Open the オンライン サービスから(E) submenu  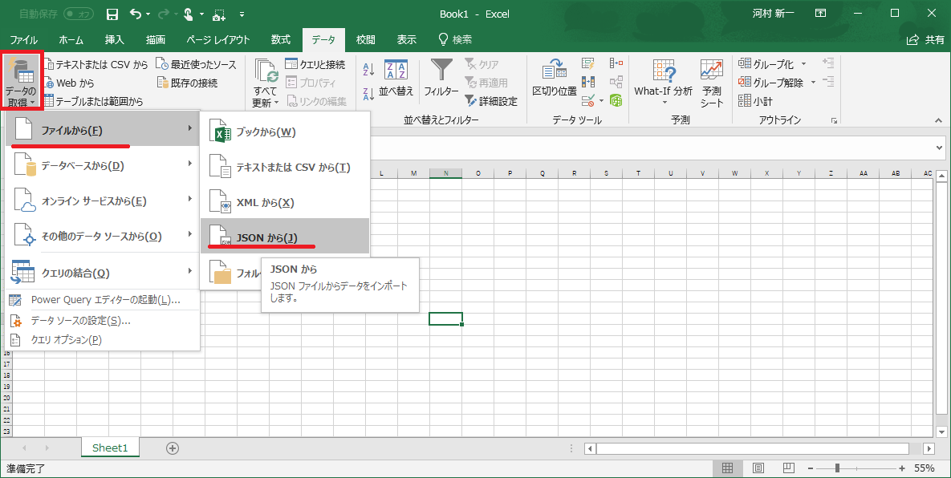(x=103, y=201)
